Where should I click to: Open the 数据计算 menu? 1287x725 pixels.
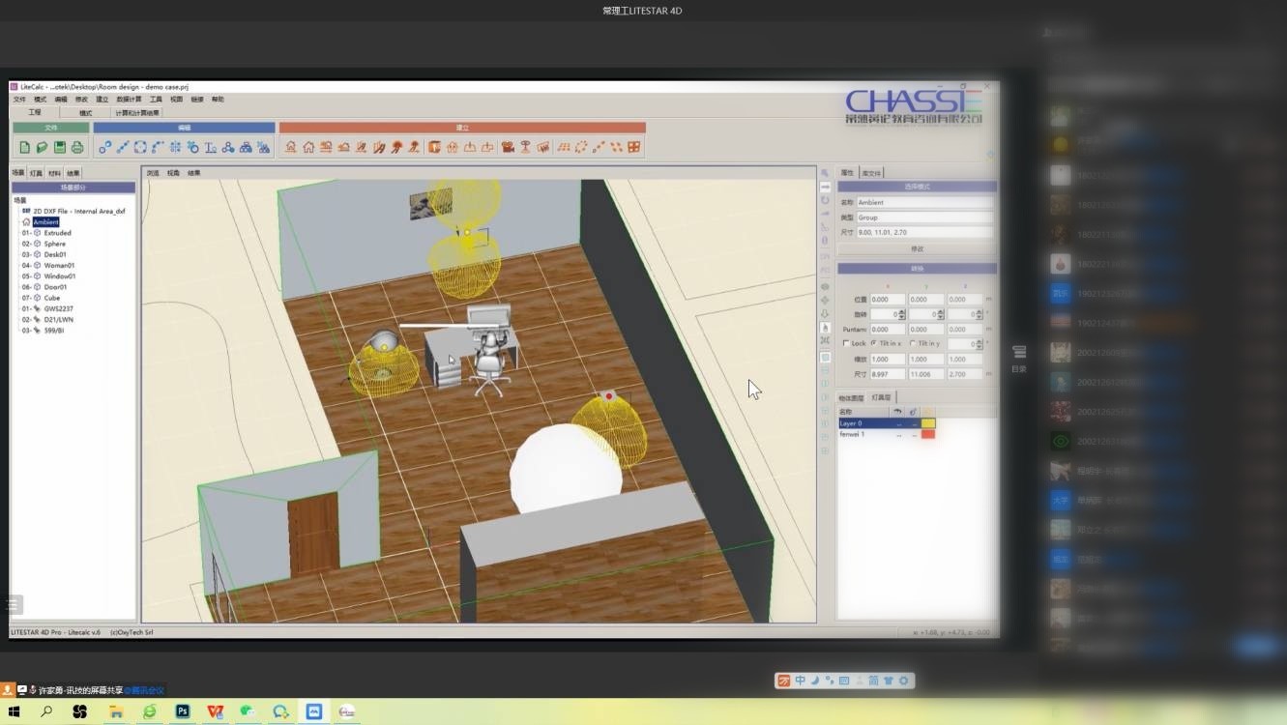(129, 100)
